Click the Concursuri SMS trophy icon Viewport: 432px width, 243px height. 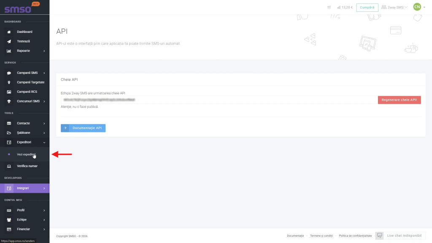pos(9,101)
